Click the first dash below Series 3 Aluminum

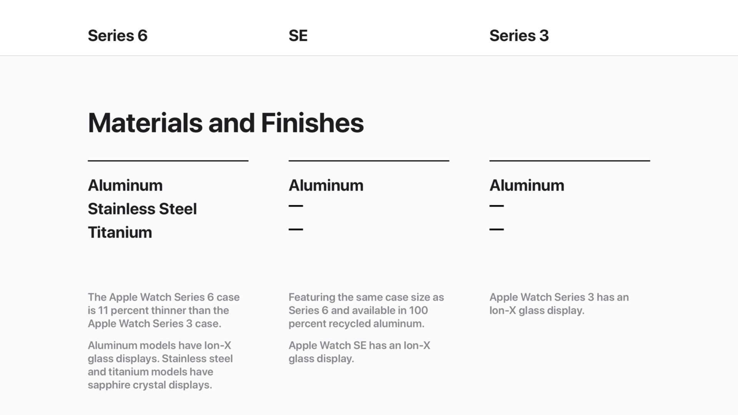pos(496,206)
